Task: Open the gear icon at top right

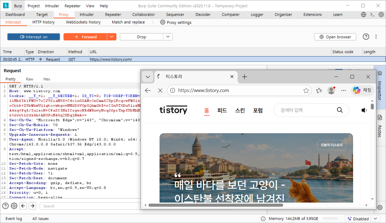Action: (x=381, y=15)
